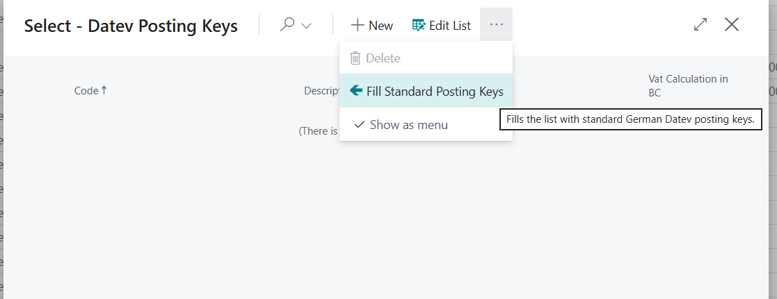Choose the Delete menu entry text
The width and height of the screenshot is (777, 299).
[383, 58]
